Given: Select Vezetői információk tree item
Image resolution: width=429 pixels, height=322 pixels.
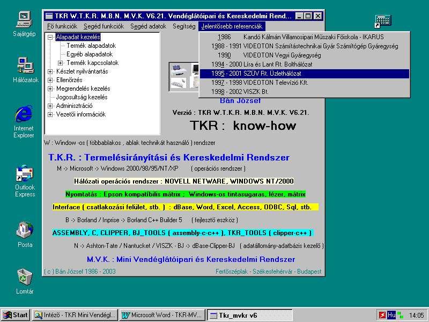Looking at the screenshot, I should click(x=81, y=114).
